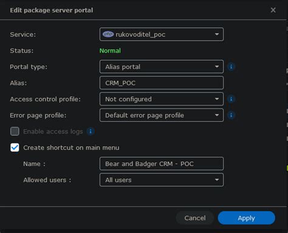Click the Alias input field containing CRM_POC
Screen dimensions: 288x233
tap(162, 83)
